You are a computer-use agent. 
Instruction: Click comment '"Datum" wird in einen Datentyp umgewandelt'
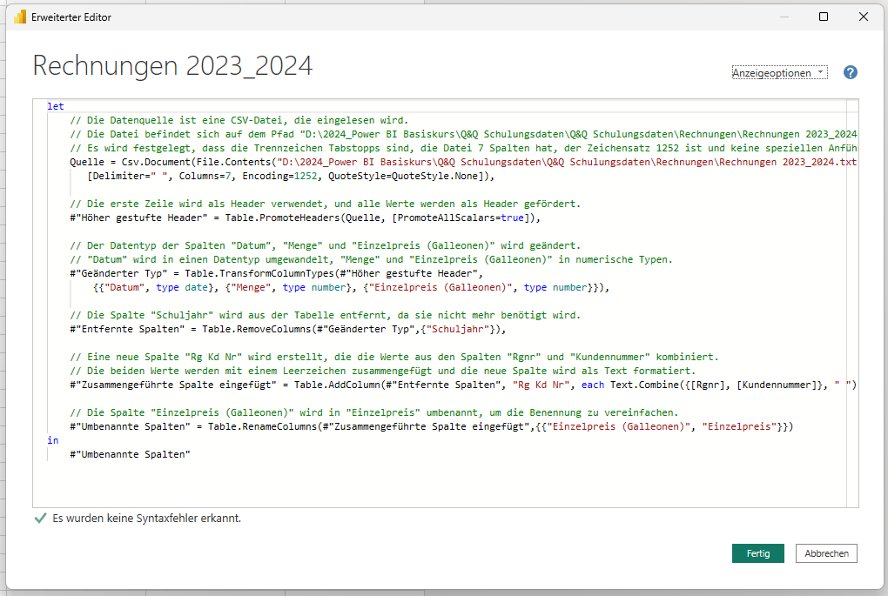click(x=371, y=259)
